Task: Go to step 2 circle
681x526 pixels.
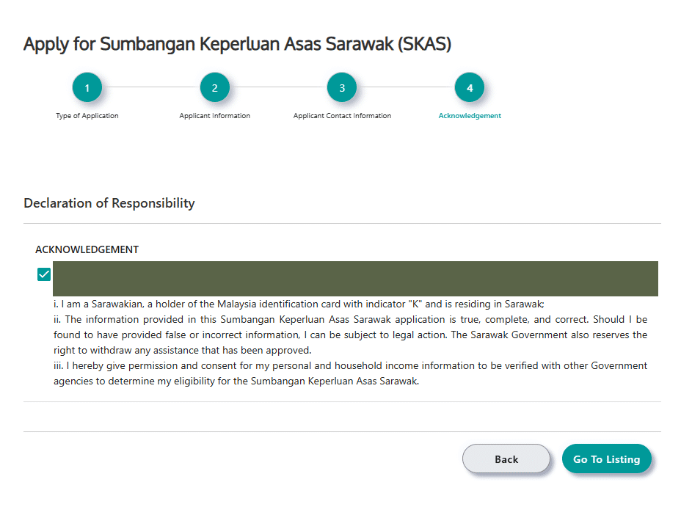Action: click(214, 88)
